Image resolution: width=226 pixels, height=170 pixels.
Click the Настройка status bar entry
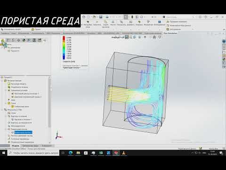pos(213,148)
